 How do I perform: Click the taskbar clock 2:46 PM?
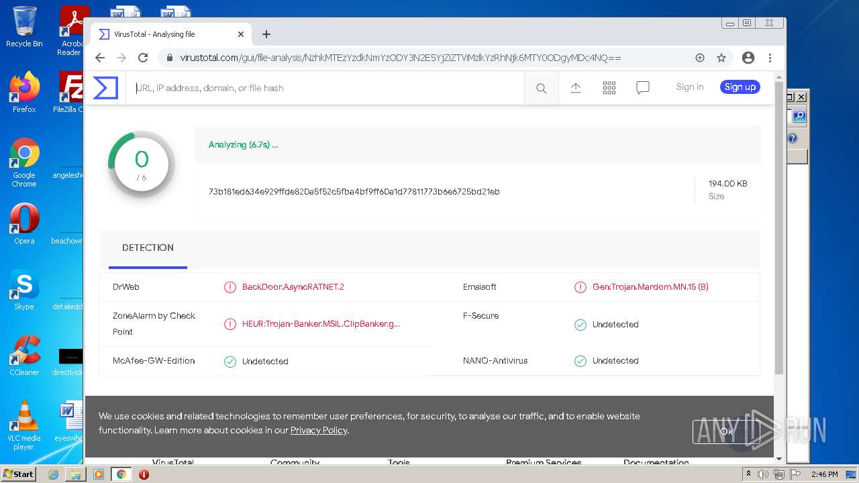(824, 474)
